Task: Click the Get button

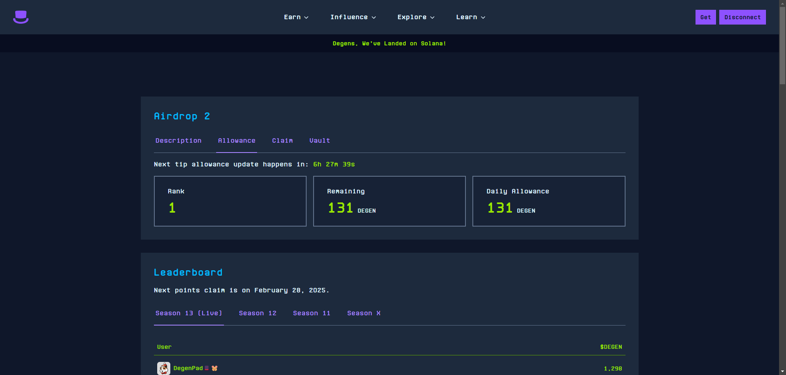Action: point(706,17)
